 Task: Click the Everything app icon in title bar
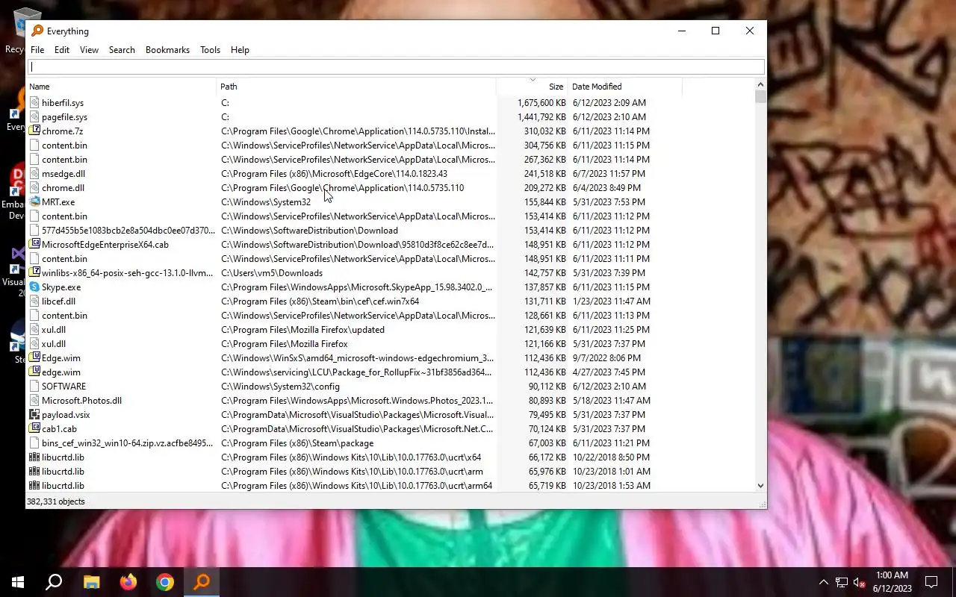[37, 31]
